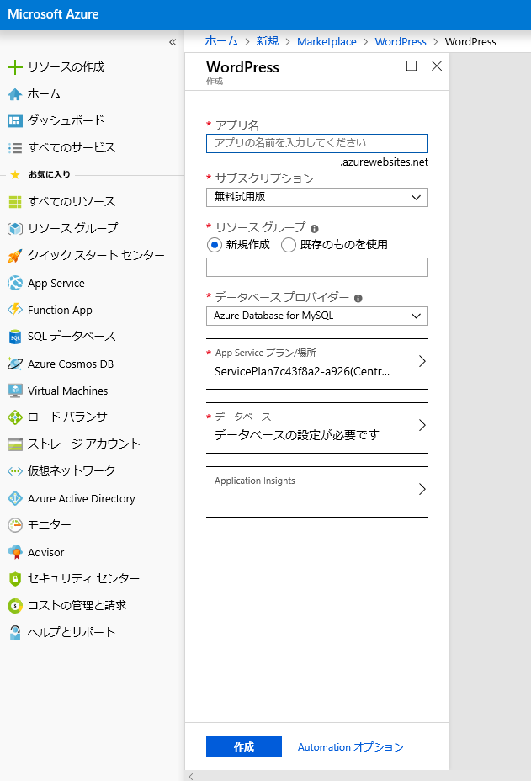Click the Function App lightning icon
The width and height of the screenshot is (531, 781).
15,310
